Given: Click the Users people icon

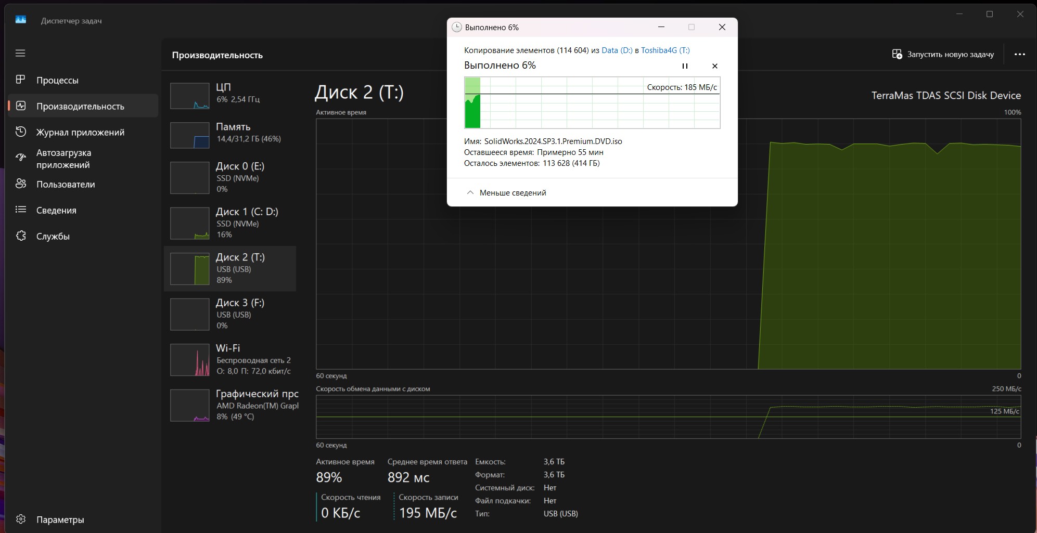Looking at the screenshot, I should coord(20,184).
